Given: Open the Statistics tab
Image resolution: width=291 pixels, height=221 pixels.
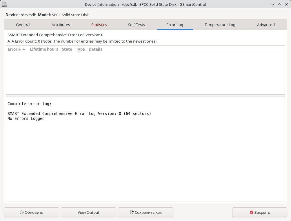Looking at the screenshot, I should 99,25.
